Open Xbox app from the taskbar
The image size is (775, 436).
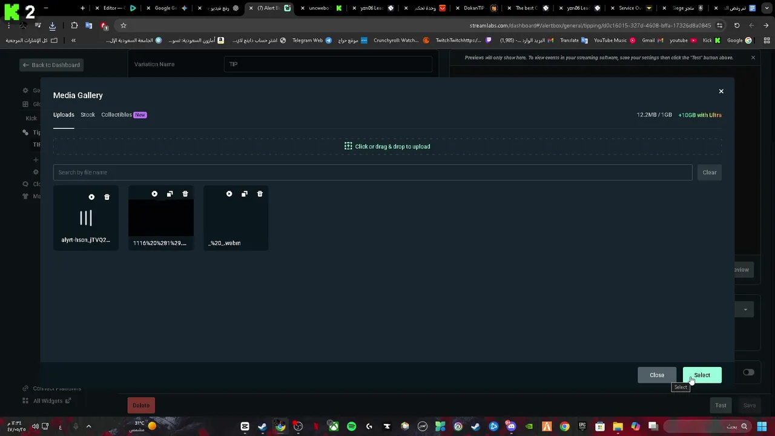tap(334, 426)
